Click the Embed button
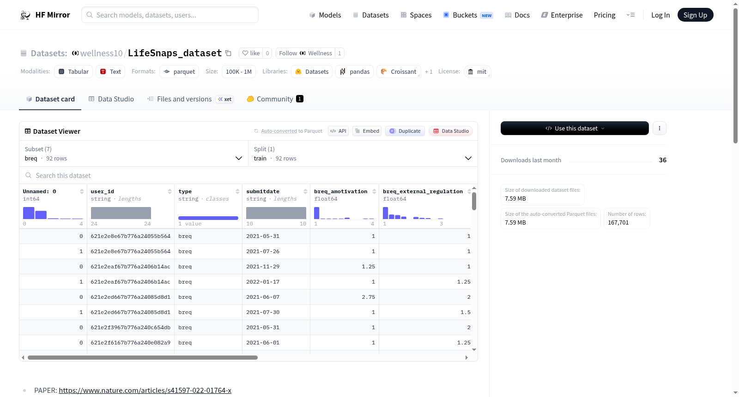Viewport: 739px width, 397px height. coord(367,131)
